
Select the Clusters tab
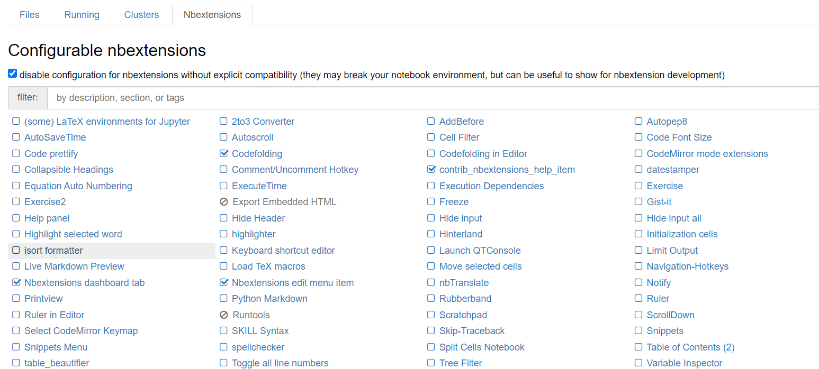[141, 15]
